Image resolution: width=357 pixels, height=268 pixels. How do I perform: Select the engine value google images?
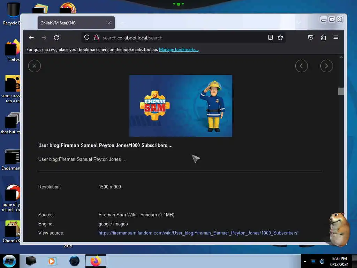point(113,224)
